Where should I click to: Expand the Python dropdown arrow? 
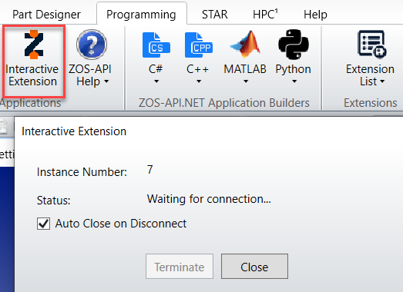pos(294,81)
